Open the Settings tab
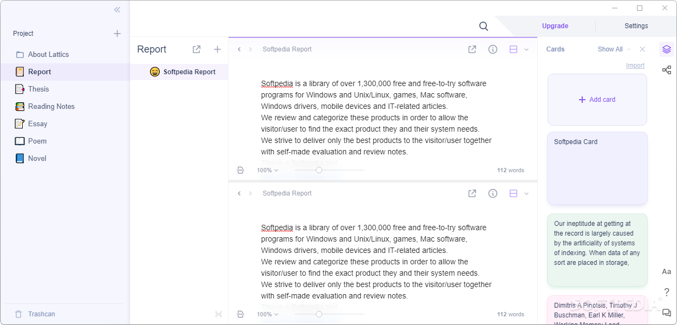 [x=636, y=26]
